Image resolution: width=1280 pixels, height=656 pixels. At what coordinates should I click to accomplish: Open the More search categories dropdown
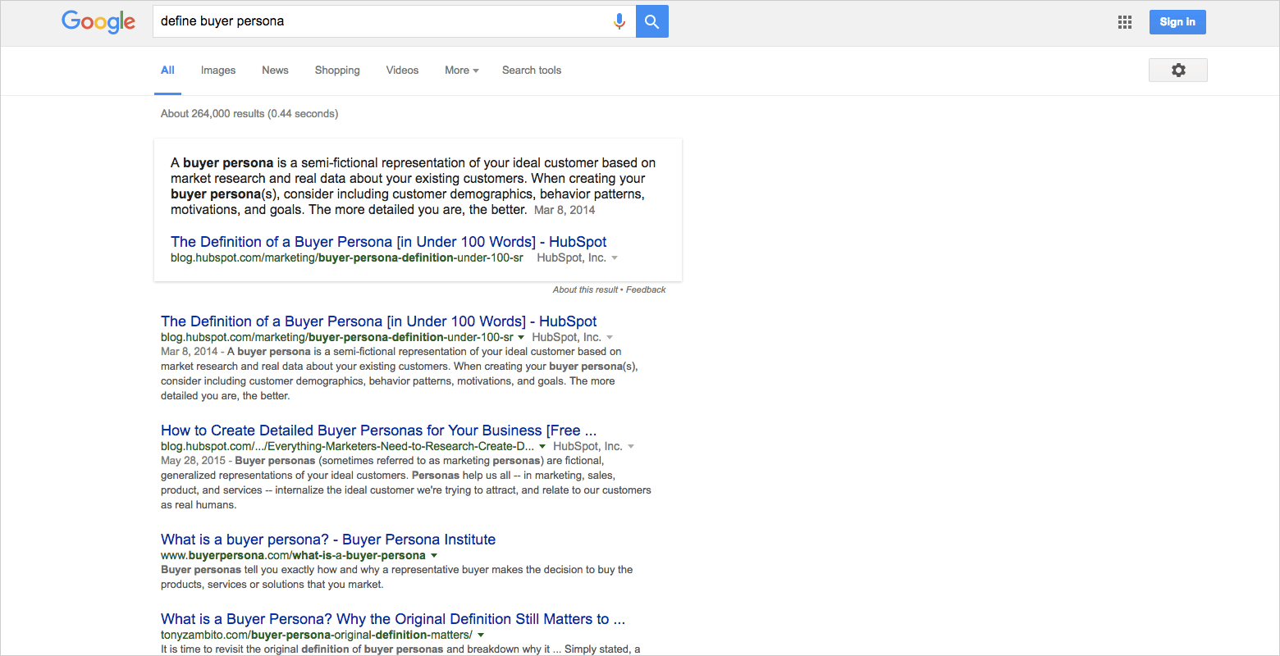(x=461, y=71)
